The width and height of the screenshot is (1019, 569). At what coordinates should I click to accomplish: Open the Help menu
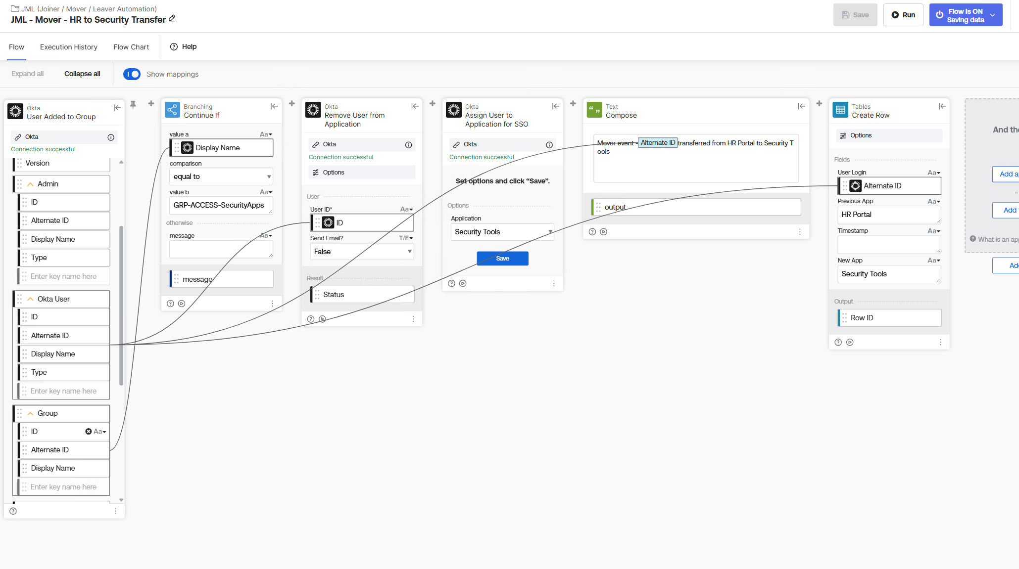point(183,46)
